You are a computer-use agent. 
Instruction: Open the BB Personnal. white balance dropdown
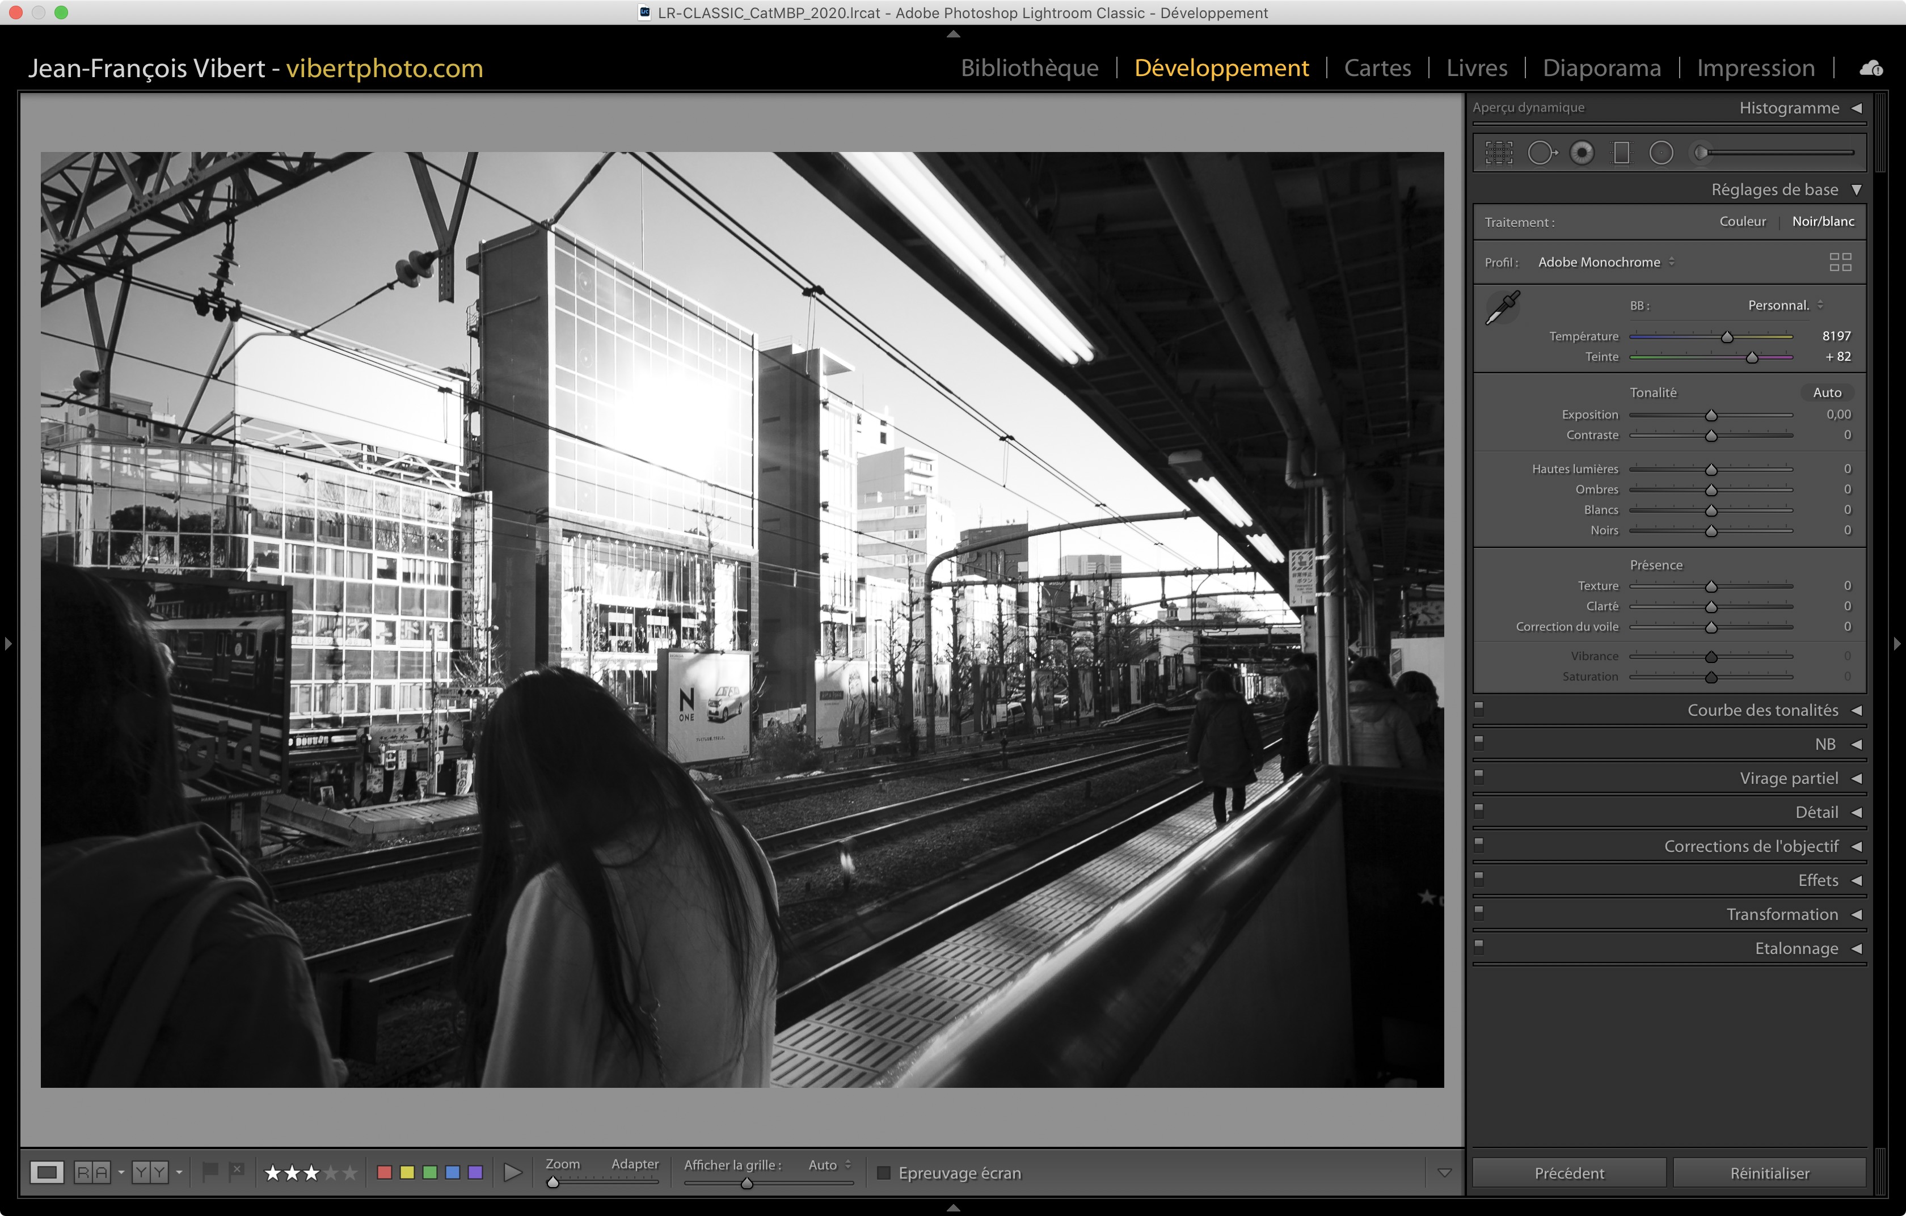point(1784,305)
